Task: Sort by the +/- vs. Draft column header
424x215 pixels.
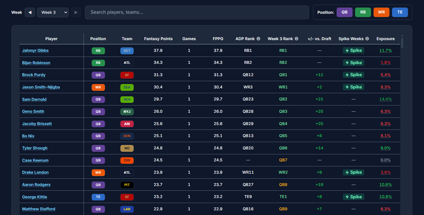Action: pyautogui.click(x=319, y=39)
